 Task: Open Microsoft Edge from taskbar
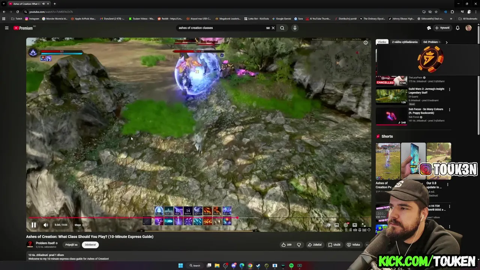point(242,265)
